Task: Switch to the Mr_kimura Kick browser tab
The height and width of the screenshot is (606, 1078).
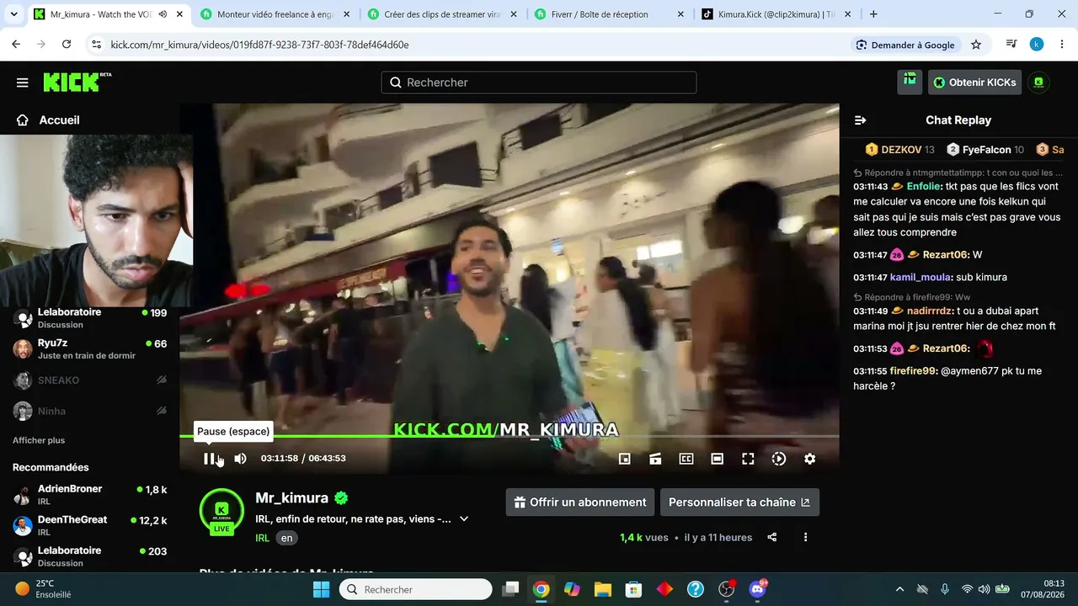Action: (x=108, y=14)
